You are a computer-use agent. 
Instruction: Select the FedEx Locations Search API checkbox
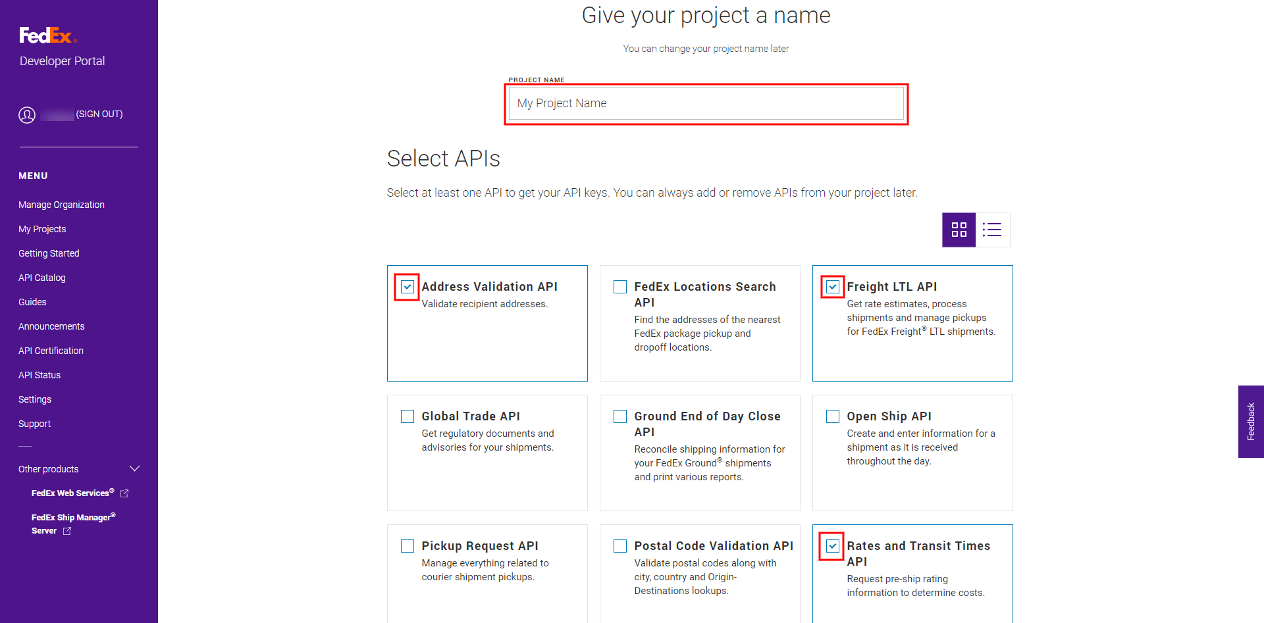pos(620,287)
